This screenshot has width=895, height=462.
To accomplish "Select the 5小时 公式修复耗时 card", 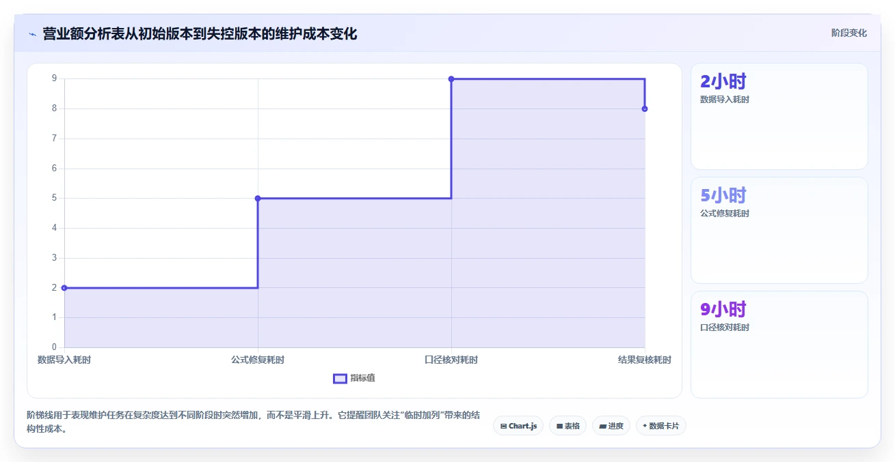I will [779, 230].
